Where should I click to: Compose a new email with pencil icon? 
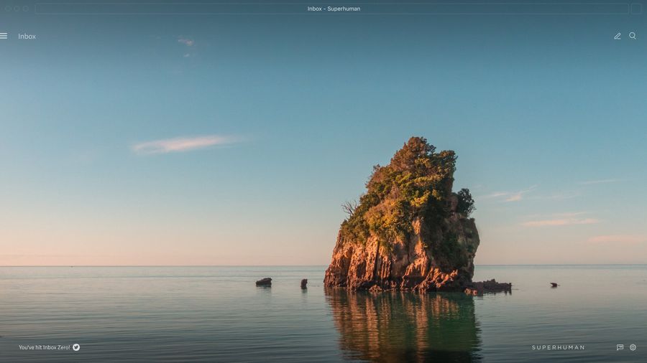618,36
